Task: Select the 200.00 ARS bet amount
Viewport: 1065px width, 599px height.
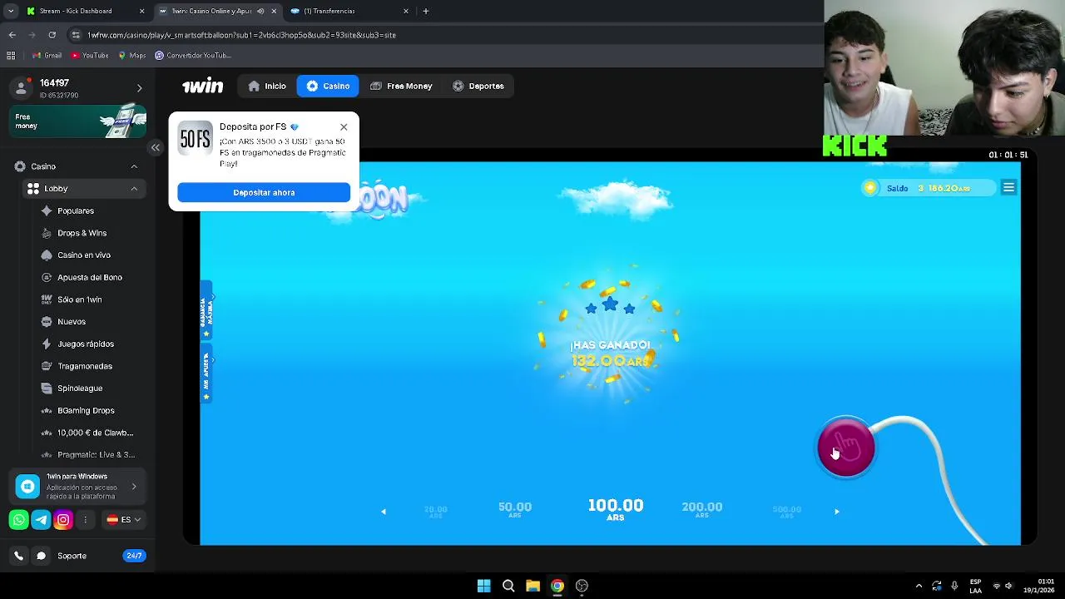Action: point(702,508)
